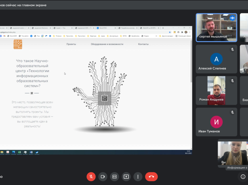Toggle the camera button off
Viewport: 248px width, 185px height.
(103, 176)
